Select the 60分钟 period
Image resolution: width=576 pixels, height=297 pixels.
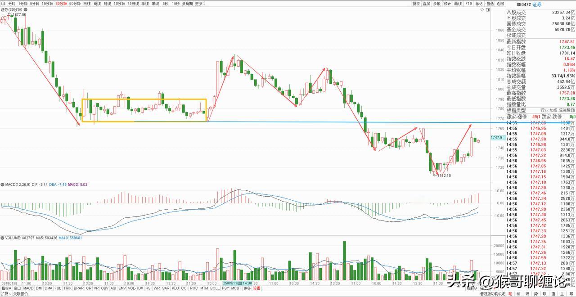pyautogui.click(x=74, y=4)
